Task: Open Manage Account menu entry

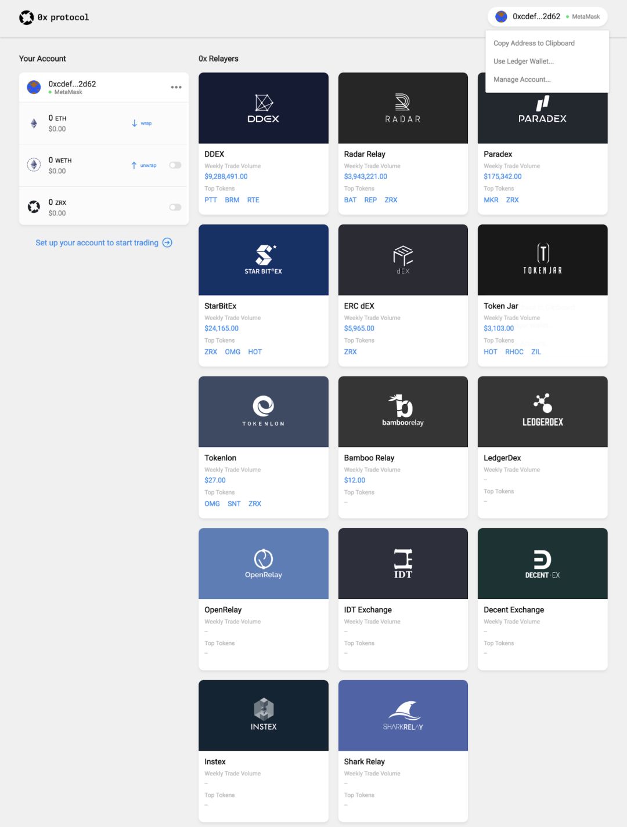Action: [x=522, y=79]
